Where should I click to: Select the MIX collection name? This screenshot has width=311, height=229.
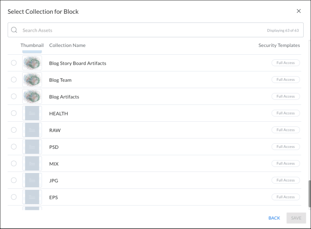pyautogui.click(x=54, y=164)
